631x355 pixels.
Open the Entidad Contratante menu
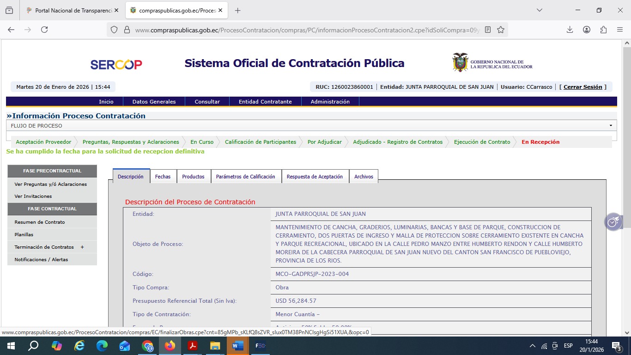pos(265,102)
